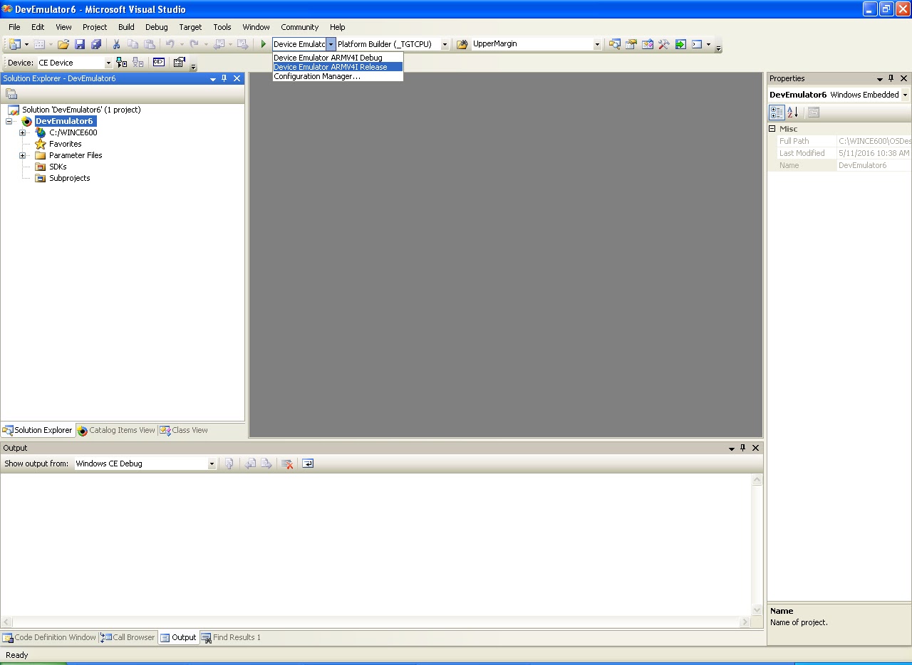
Task: Open the Properties object selector dropdown
Action: click(905, 95)
